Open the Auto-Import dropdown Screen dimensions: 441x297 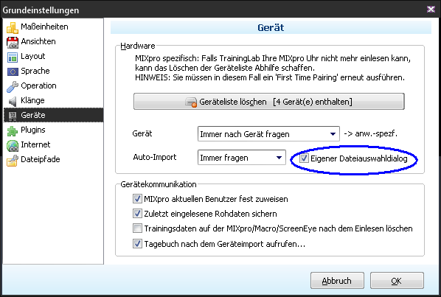(242, 158)
